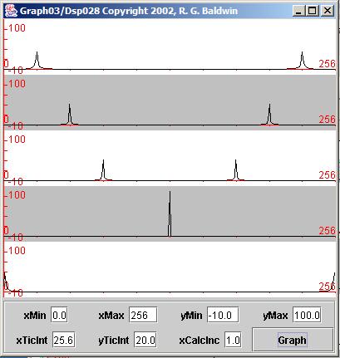Click the right peak in second gray plot

click(x=269, y=114)
